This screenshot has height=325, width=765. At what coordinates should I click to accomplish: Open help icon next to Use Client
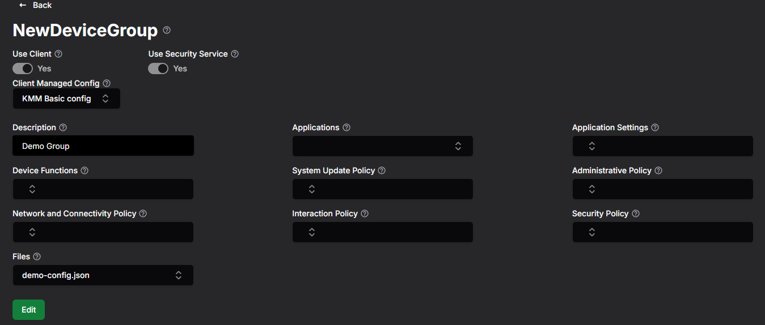pos(58,54)
